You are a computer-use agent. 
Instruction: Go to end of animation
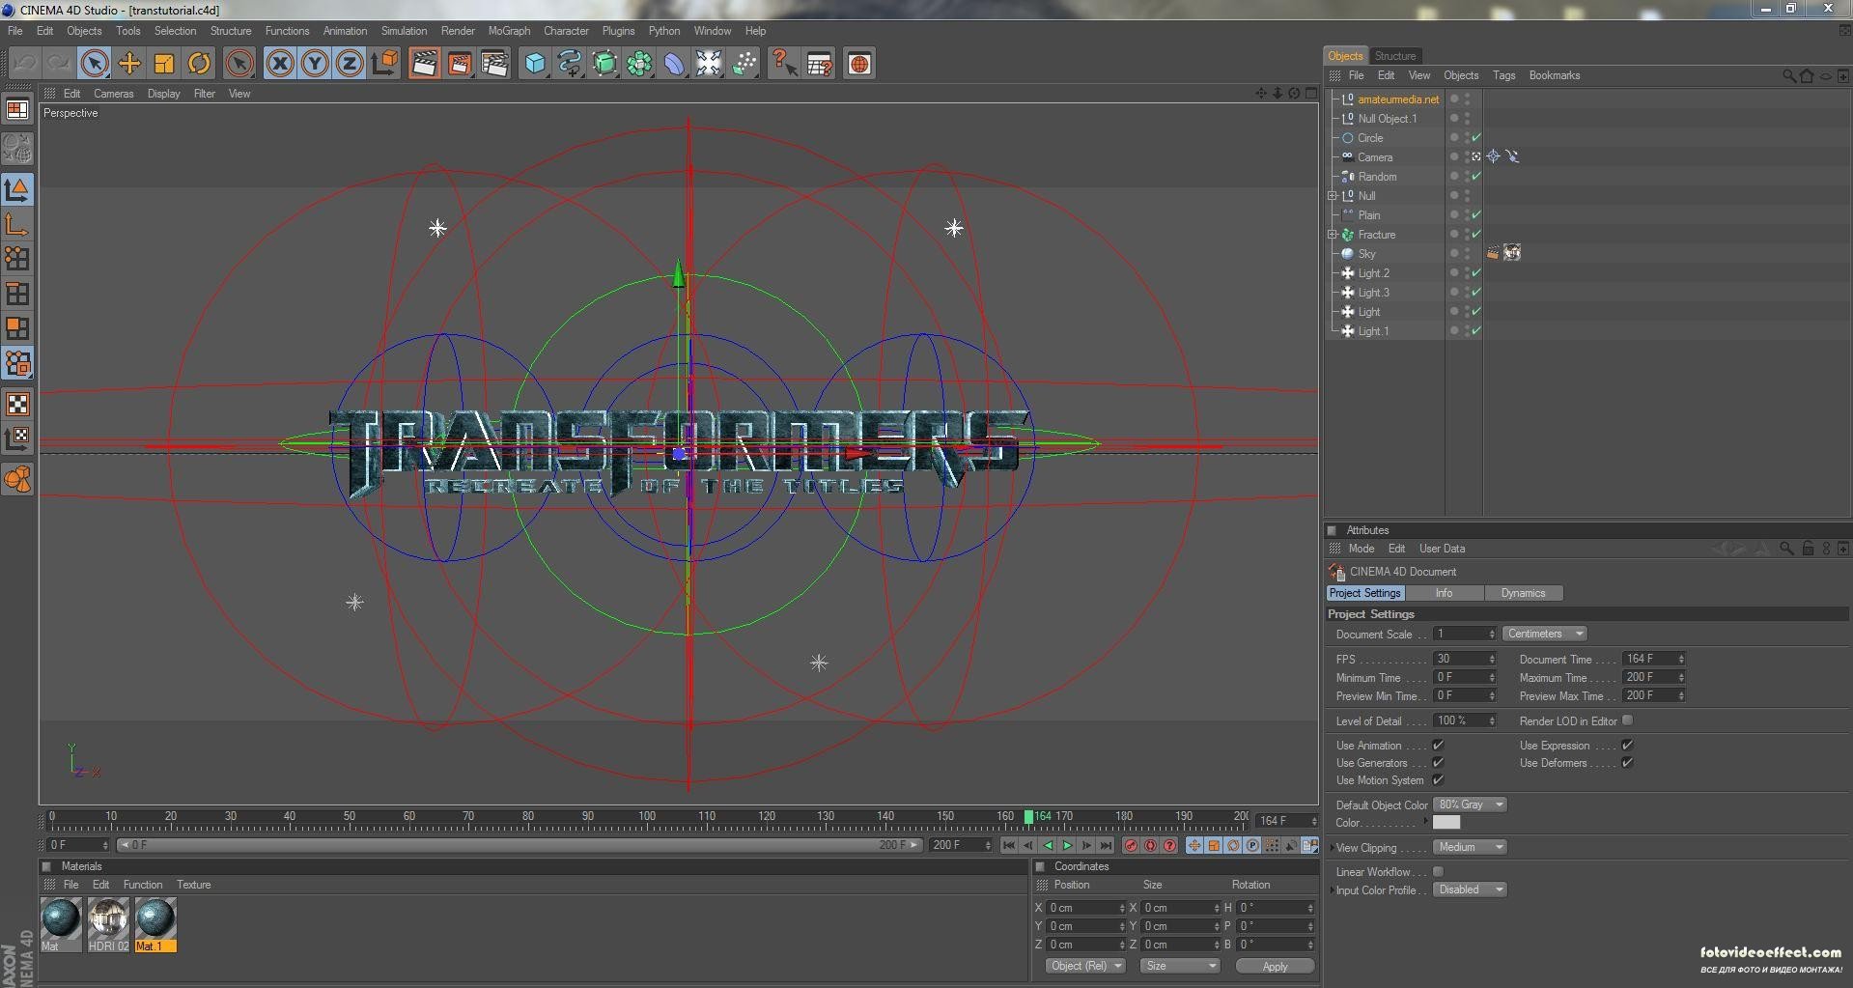[x=1106, y=845]
